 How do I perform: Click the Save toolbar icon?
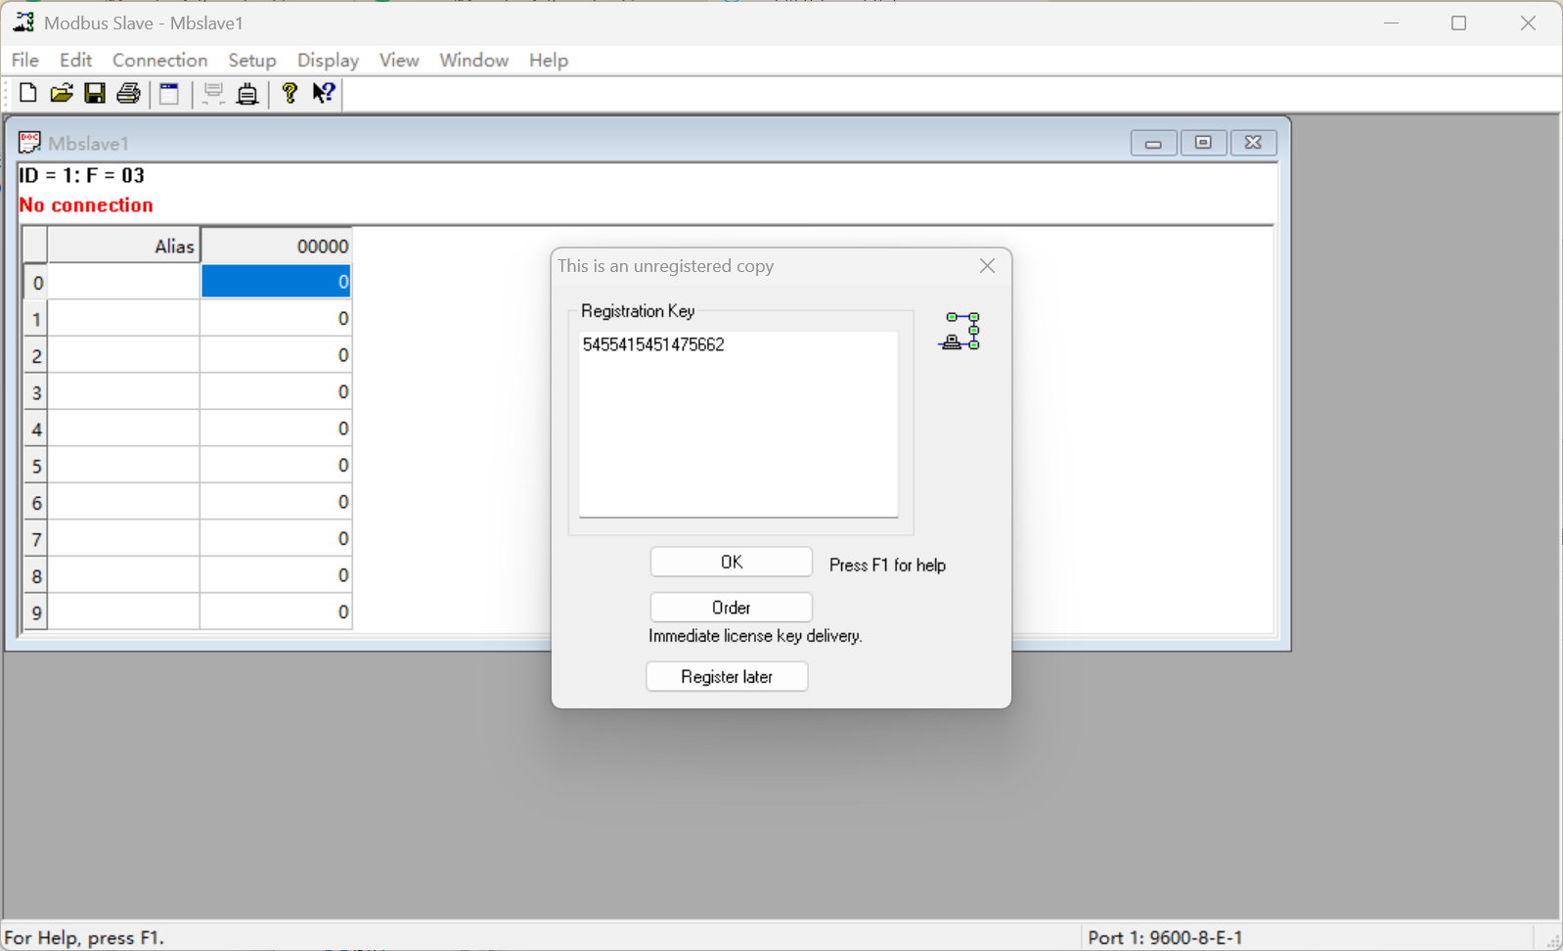(x=95, y=93)
